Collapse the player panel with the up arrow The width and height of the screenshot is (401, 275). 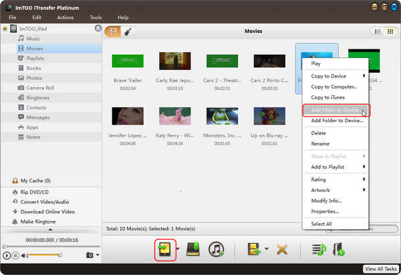(50, 230)
